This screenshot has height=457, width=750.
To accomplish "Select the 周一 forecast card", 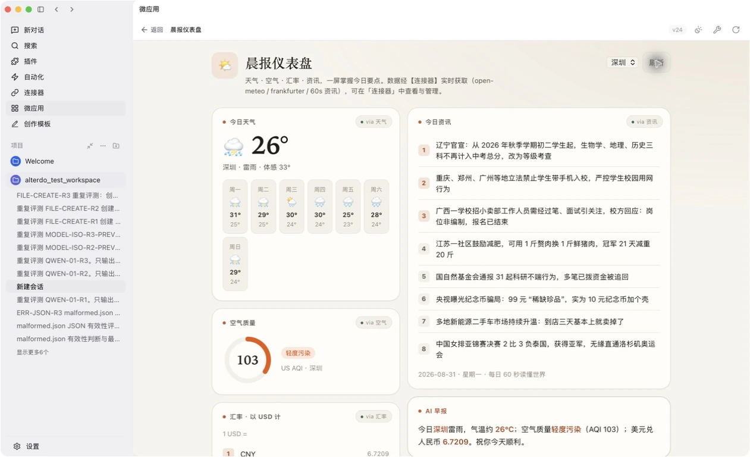I will tap(235, 206).
